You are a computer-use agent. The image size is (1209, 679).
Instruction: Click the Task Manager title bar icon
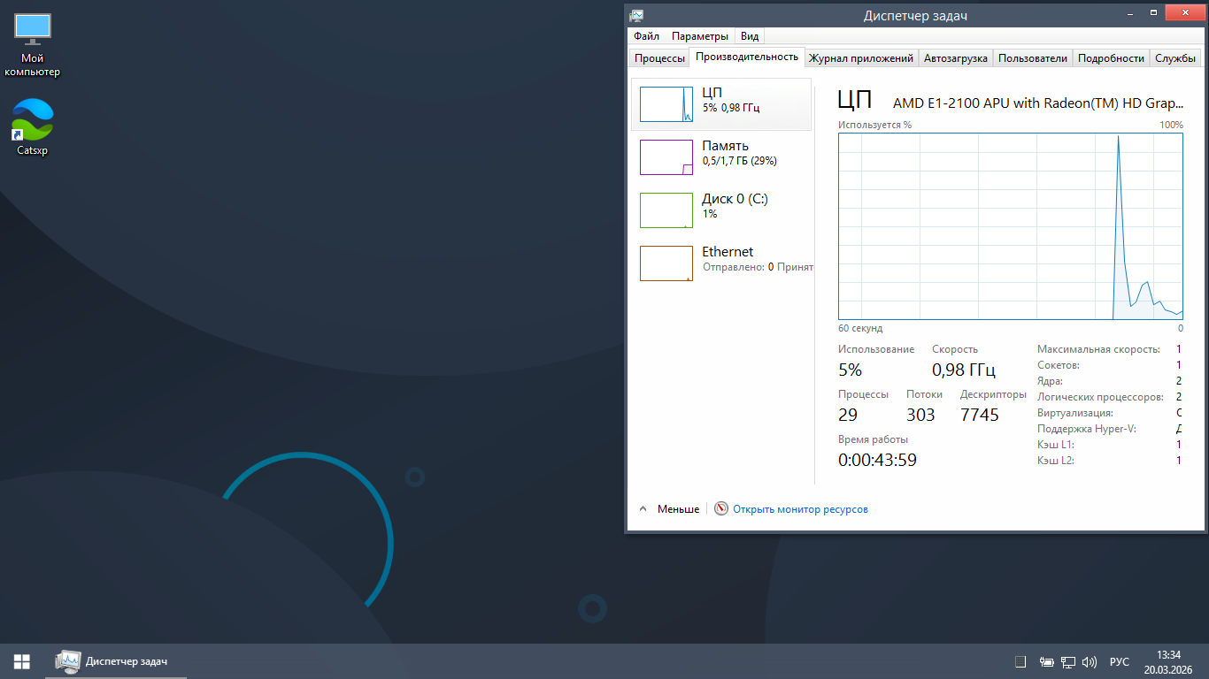tap(636, 15)
